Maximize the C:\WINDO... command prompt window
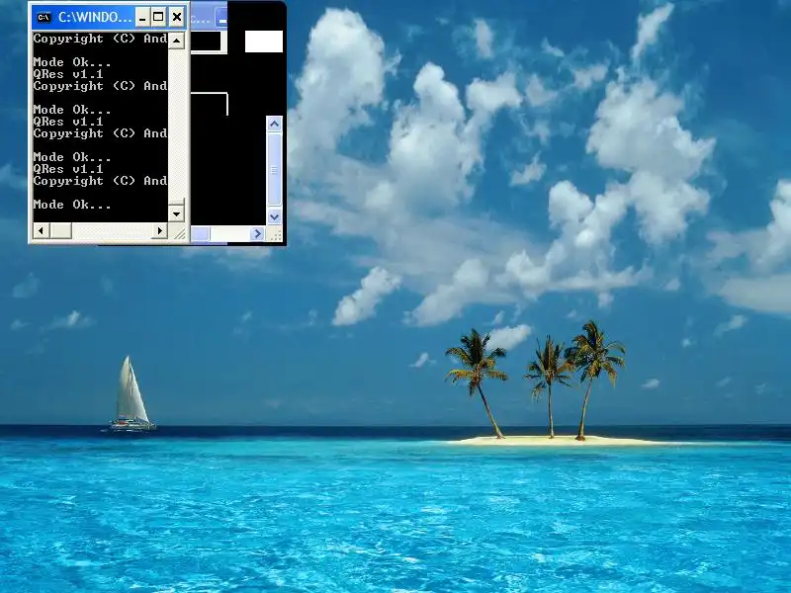This screenshot has width=791, height=593. pos(158,18)
